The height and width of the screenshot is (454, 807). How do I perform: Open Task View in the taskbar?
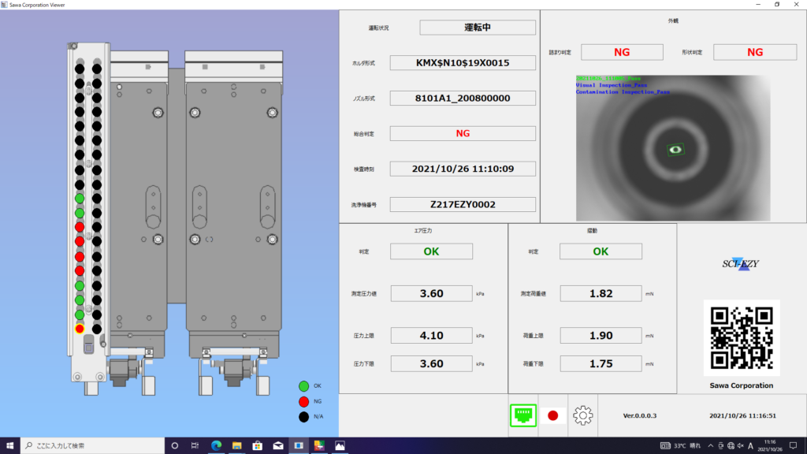[195, 446]
